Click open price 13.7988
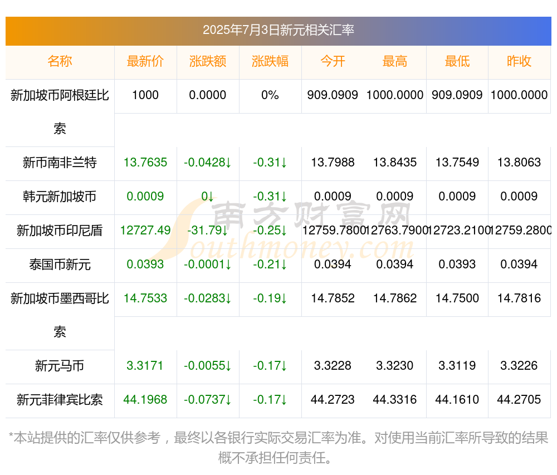The height and width of the screenshot is (475, 557). coord(333,162)
